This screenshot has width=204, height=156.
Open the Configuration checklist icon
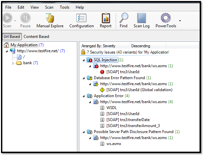click(x=81, y=18)
